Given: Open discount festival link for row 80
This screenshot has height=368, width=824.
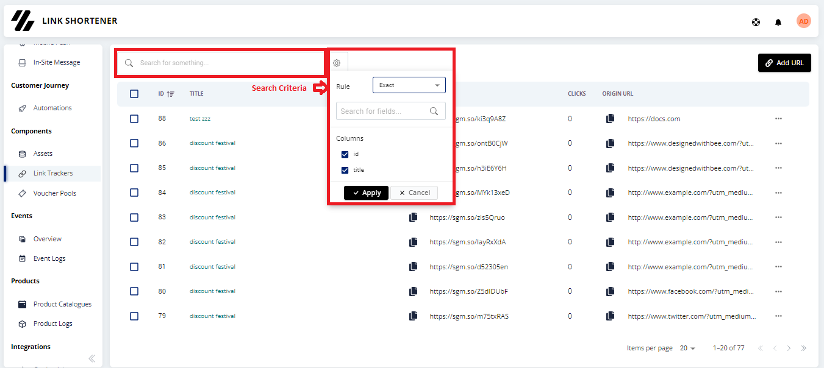Looking at the screenshot, I should pos(212,291).
